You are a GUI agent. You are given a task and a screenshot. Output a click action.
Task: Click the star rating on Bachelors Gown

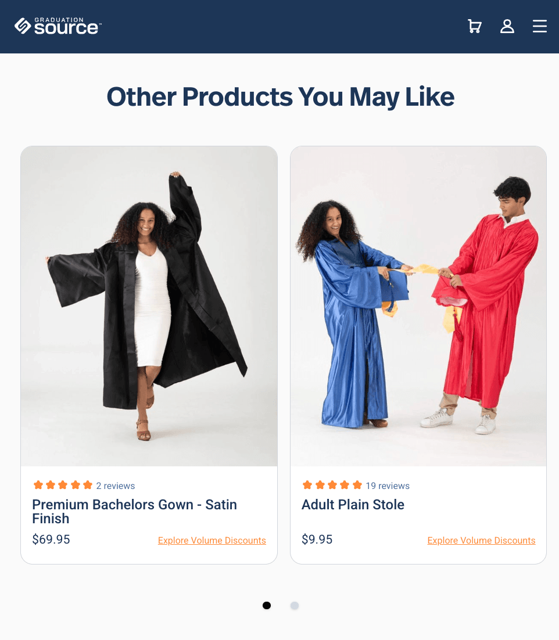(63, 485)
